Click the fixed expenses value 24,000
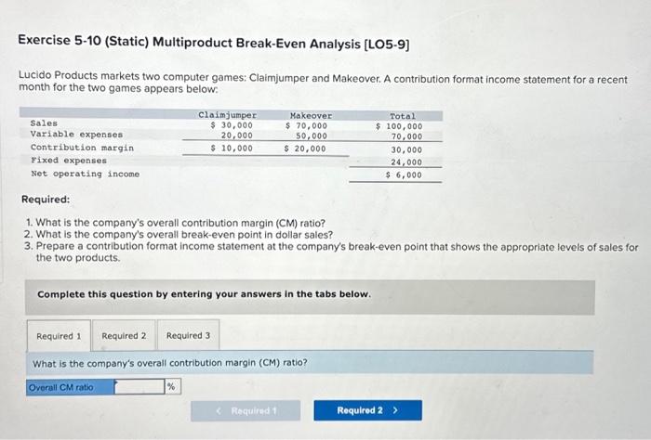Image resolution: width=651 pixels, height=440 pixels. tap(406, 162)
